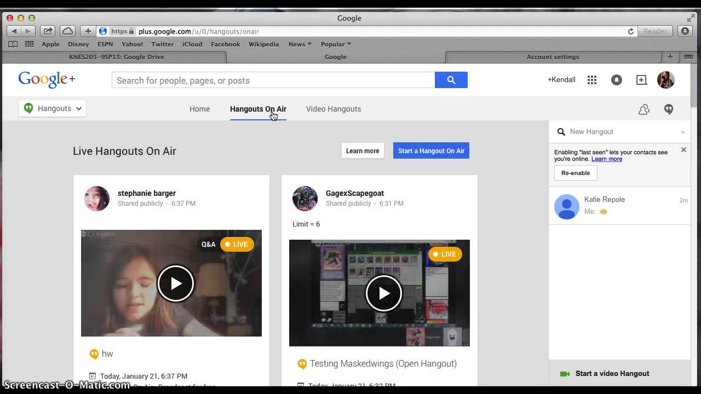Open the Yahoo! bookmark

coord(132,44)
